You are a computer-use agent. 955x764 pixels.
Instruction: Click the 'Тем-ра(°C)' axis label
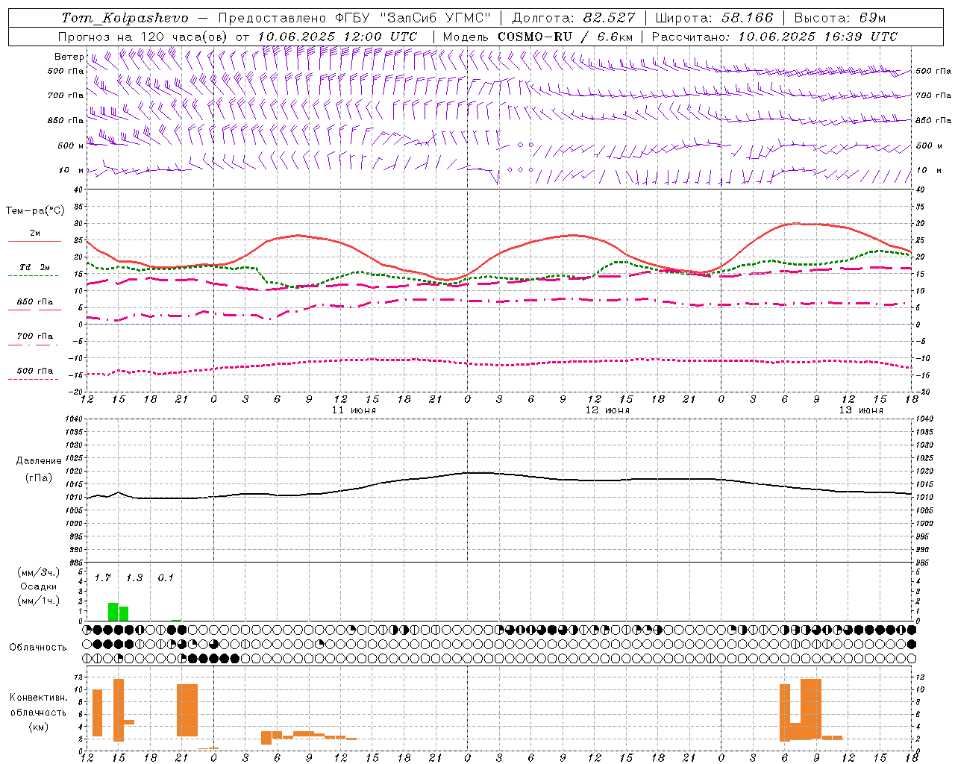(x=35, y=211)
